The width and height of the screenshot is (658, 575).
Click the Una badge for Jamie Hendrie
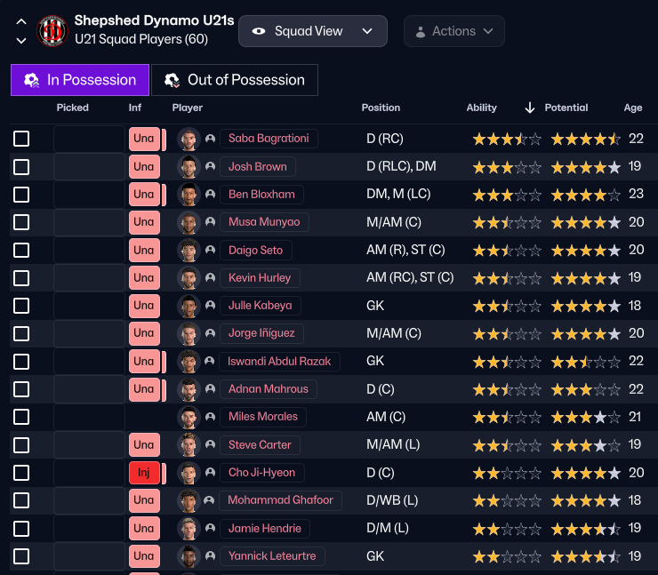coord(144,528)
